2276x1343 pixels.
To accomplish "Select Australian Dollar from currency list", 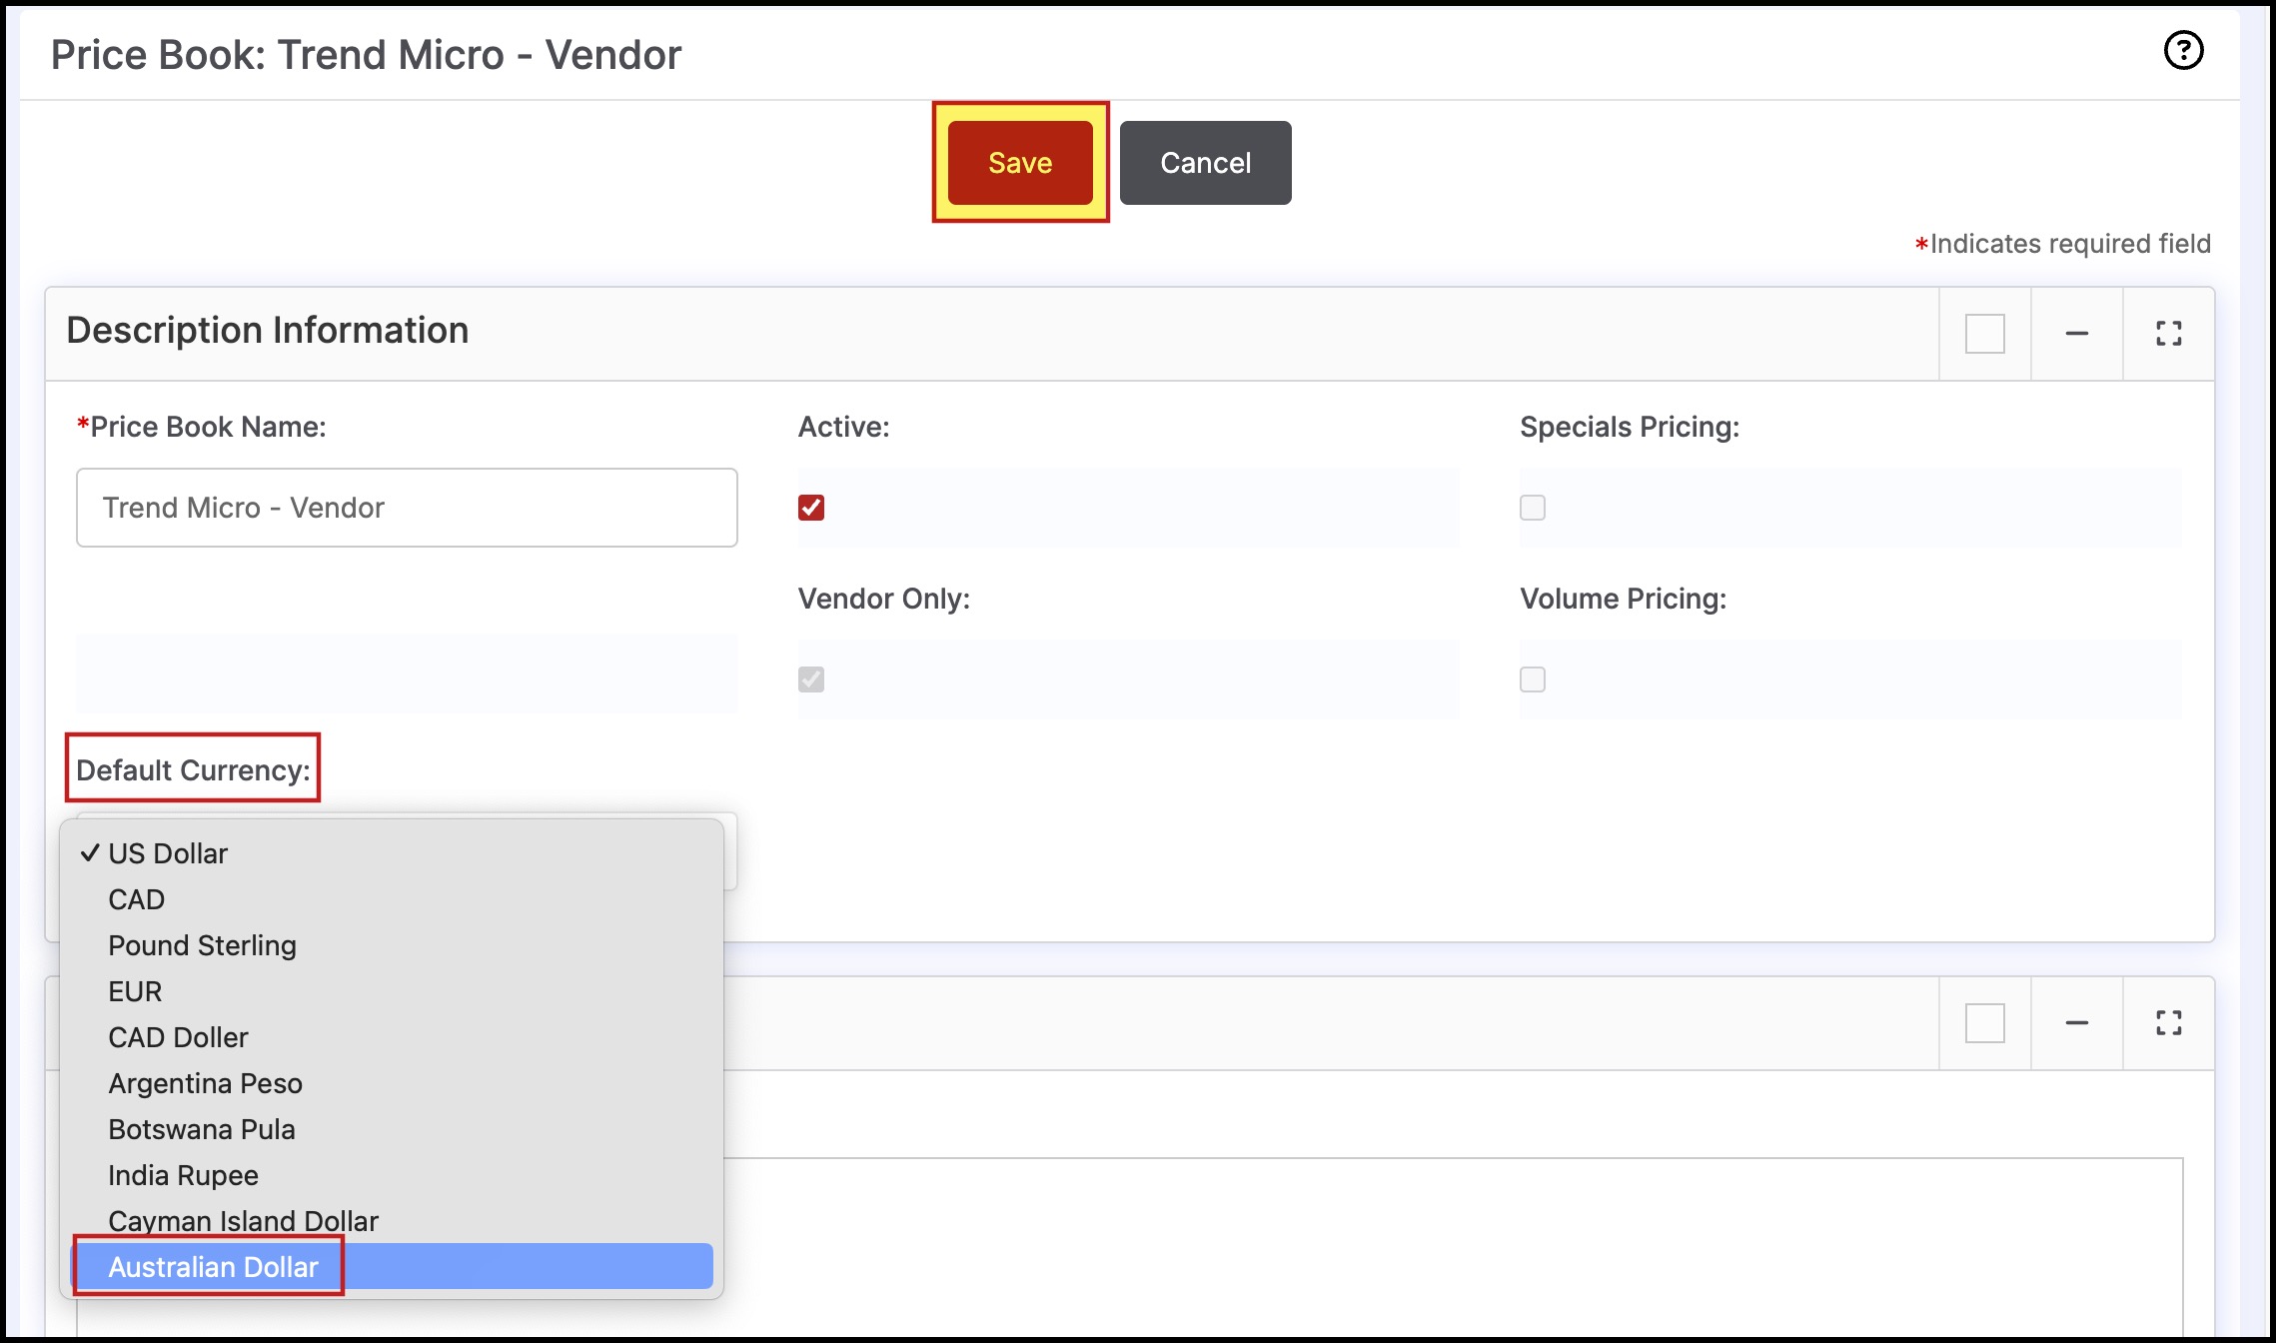I will [213, 1267].
